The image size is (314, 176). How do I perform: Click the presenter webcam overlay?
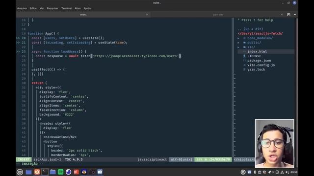(x=275, y=143)
